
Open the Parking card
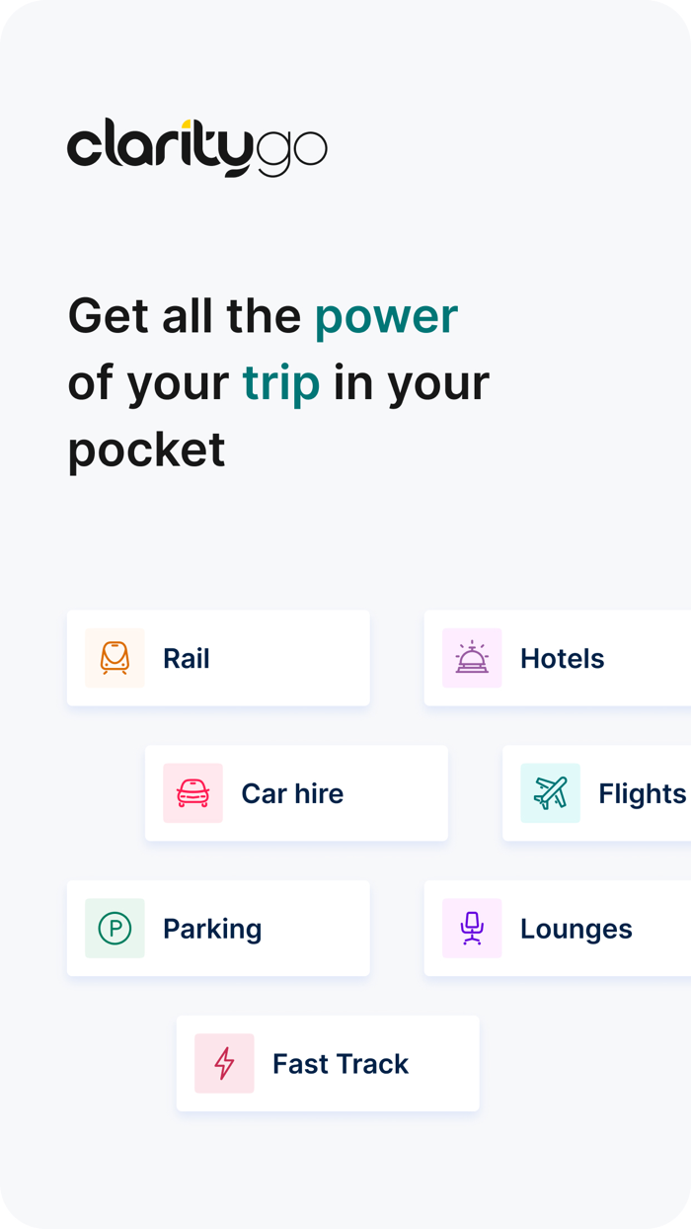218,928
